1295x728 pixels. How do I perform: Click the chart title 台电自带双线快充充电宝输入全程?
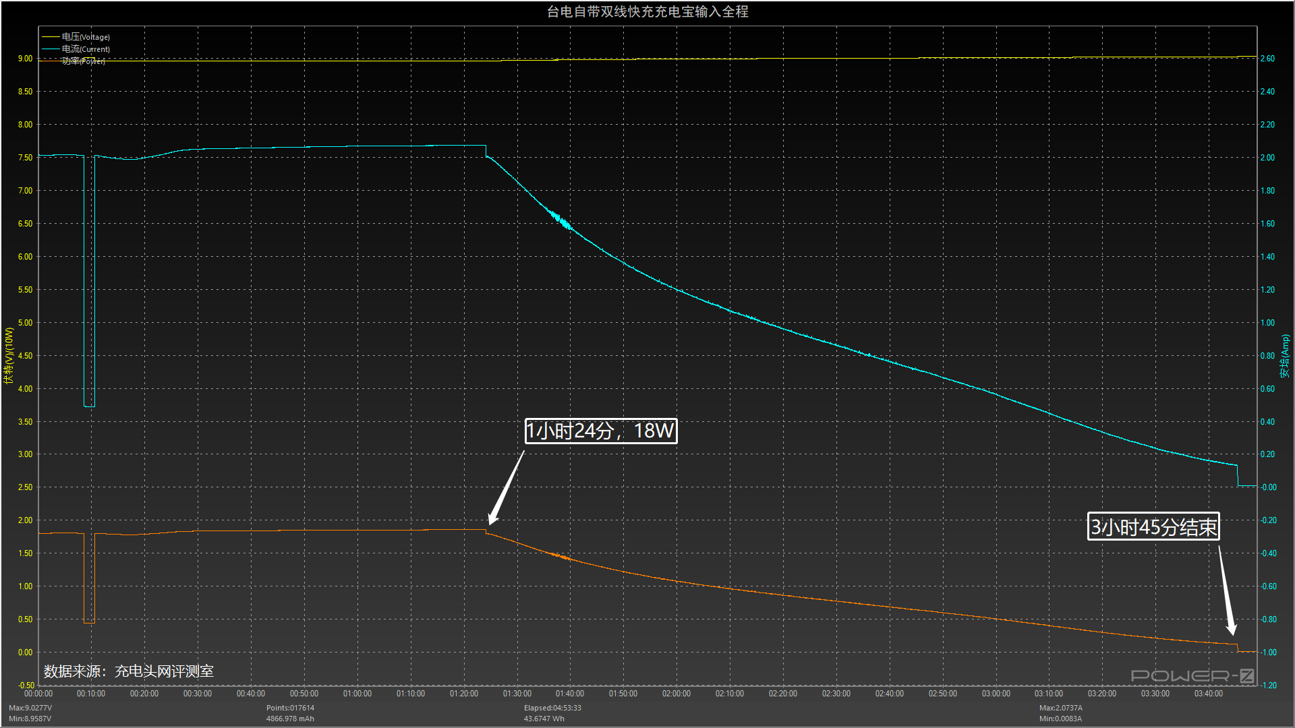(x=647, y=11)
